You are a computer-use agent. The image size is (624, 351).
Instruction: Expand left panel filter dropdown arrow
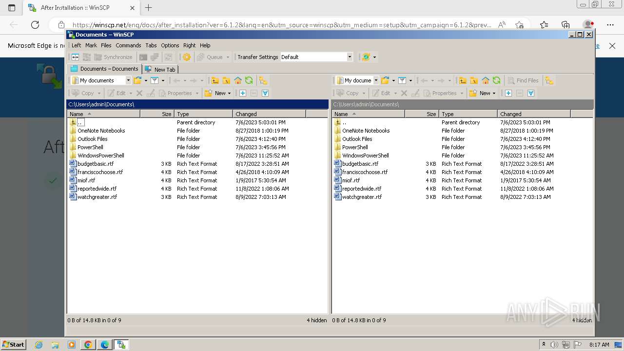coord(163,80)
